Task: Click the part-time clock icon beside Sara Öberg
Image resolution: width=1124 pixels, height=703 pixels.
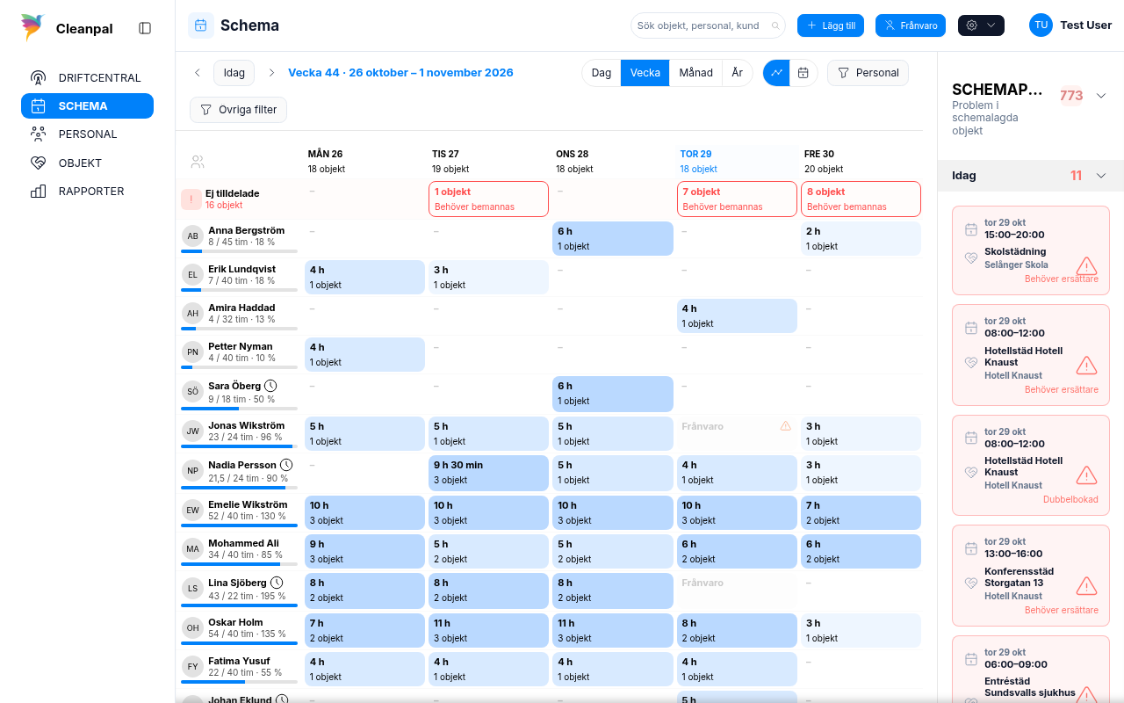Action: coord(270,386)
